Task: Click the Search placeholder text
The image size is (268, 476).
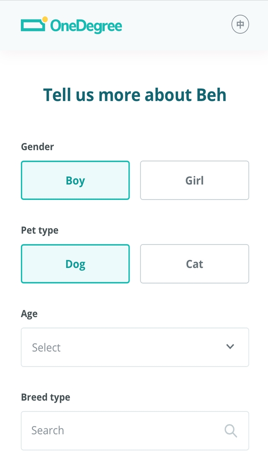Action: coord(48,430)
